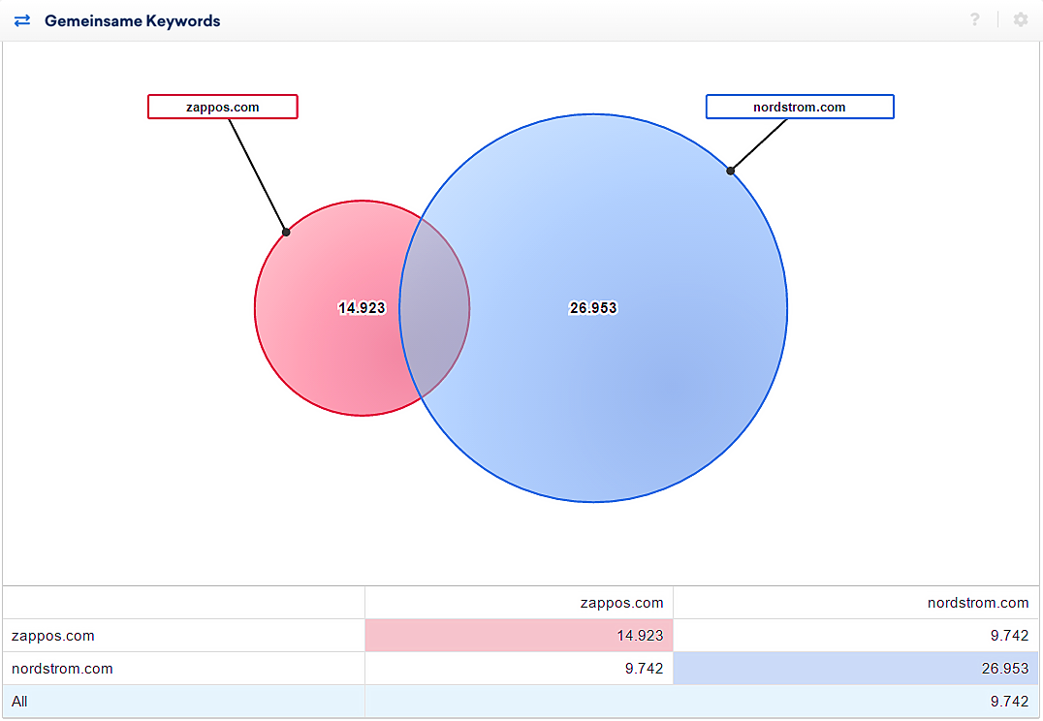The width and height of the screenshot is (1043, 721).
Task: Select the zappos.com callout label above the diagram
Action: [222, 107]
